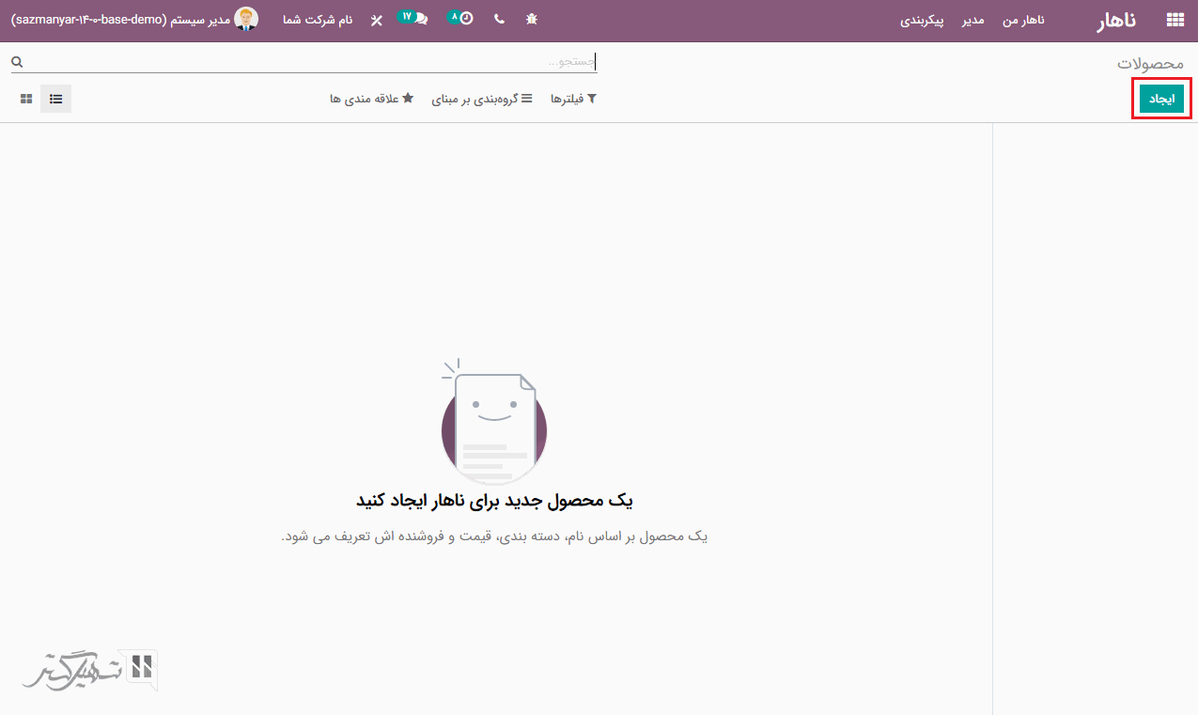Click the ایجاد create button

click(x=1160, y=99)
